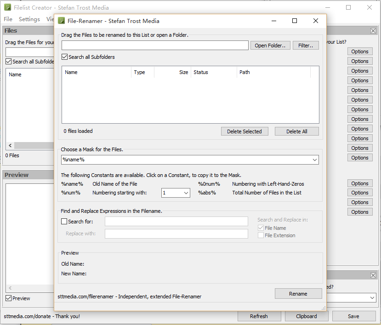Image resolution: width=381 pixels, height=325 pixels.
Task: Open the Settings menu
Action: click(x=29, y=19)
